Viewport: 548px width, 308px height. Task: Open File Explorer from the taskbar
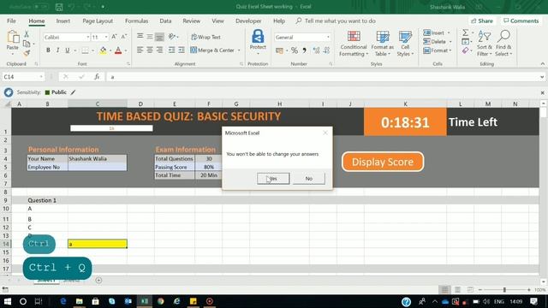click(80, 301)
